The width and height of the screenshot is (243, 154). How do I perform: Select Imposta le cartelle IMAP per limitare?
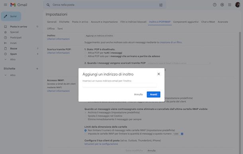point(86,134)
